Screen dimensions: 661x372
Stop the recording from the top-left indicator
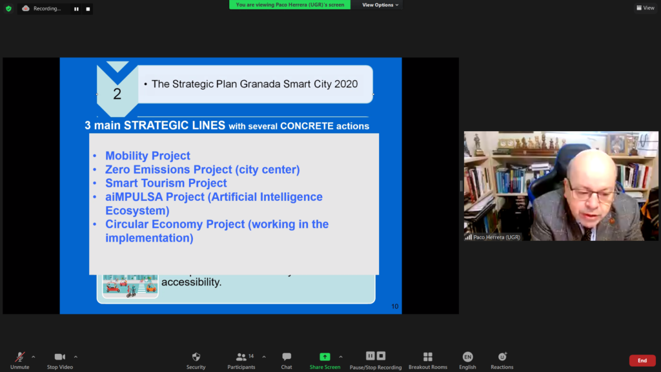(x=88, y=9)
